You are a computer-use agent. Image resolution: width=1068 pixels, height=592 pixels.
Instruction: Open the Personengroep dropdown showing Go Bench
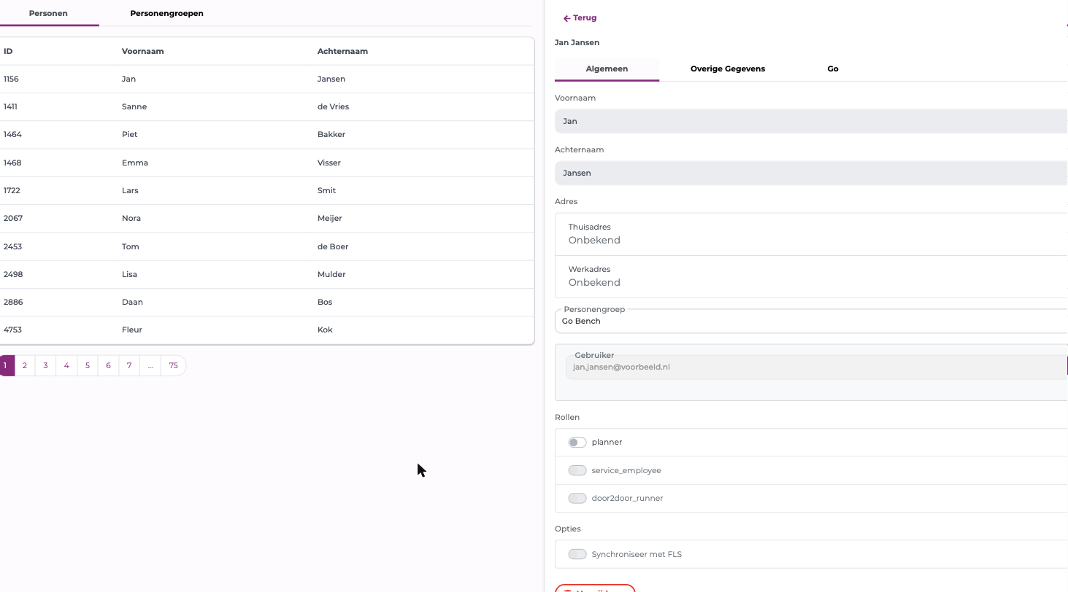click(x=811, y=321)
